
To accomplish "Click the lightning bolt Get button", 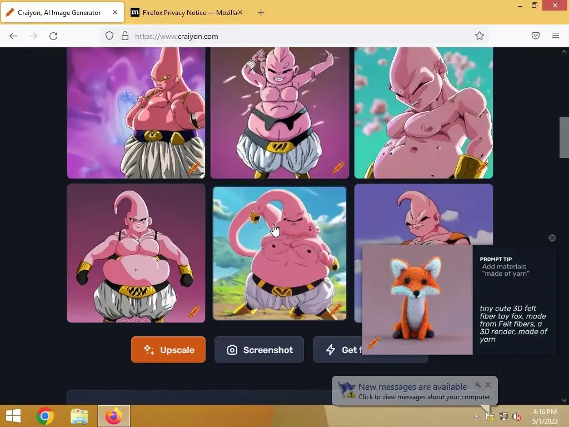I will pyautogui.click(x=337, y=350).
